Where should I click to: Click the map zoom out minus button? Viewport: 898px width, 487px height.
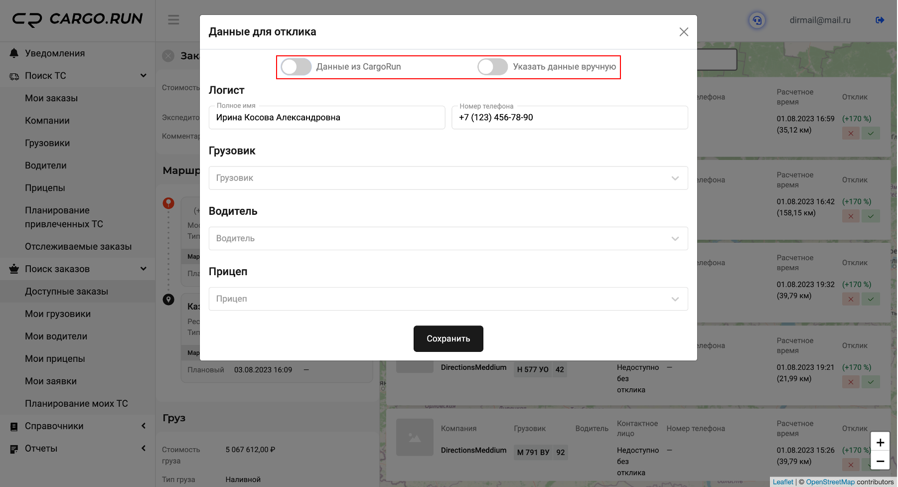coord(880,461)
